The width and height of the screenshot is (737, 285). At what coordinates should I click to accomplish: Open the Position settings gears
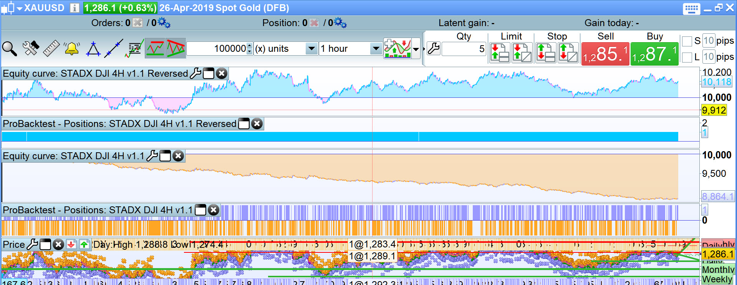(x=340, y=23)
